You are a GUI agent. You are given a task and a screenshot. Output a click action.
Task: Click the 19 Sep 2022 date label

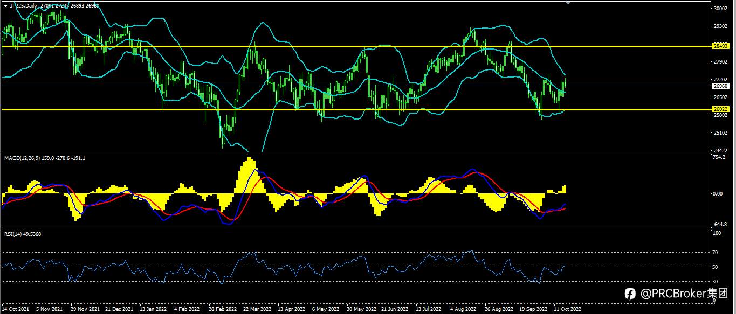click(533, 310)
